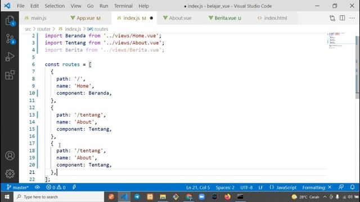Click the Windows search box

[59, 197]
